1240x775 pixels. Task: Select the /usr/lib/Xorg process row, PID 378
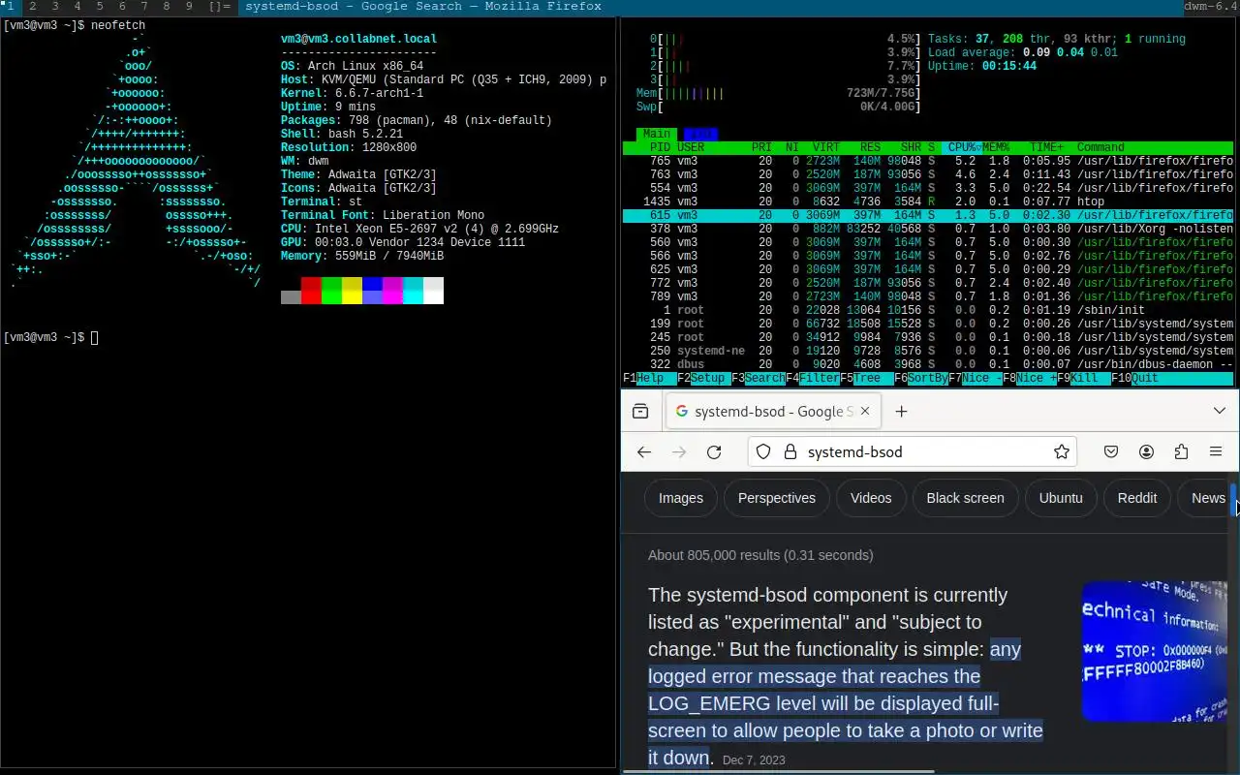(x=928, y=229)
